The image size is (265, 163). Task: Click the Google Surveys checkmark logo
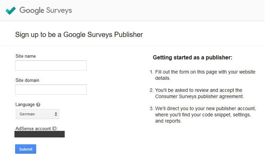(x=11, y=10)
